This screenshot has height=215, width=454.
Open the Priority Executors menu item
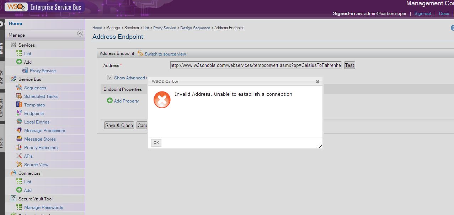click(x=41, y=148)
